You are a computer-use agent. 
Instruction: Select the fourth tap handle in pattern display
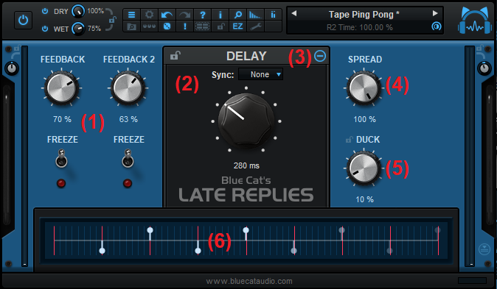click(x=246, y=230)
